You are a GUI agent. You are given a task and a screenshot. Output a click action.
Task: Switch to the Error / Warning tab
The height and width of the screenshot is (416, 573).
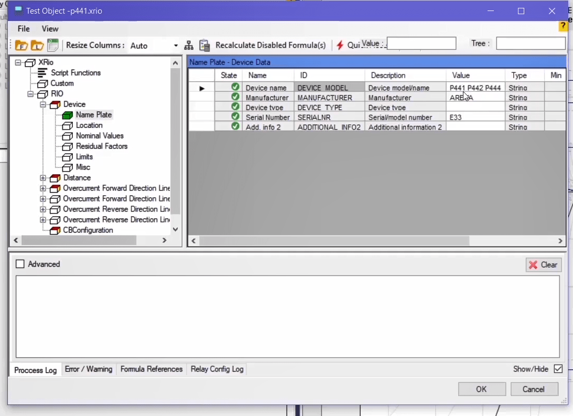pos(89,369)
